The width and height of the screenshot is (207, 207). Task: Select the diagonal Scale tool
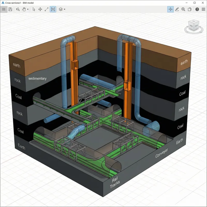[x=47, y=9]
